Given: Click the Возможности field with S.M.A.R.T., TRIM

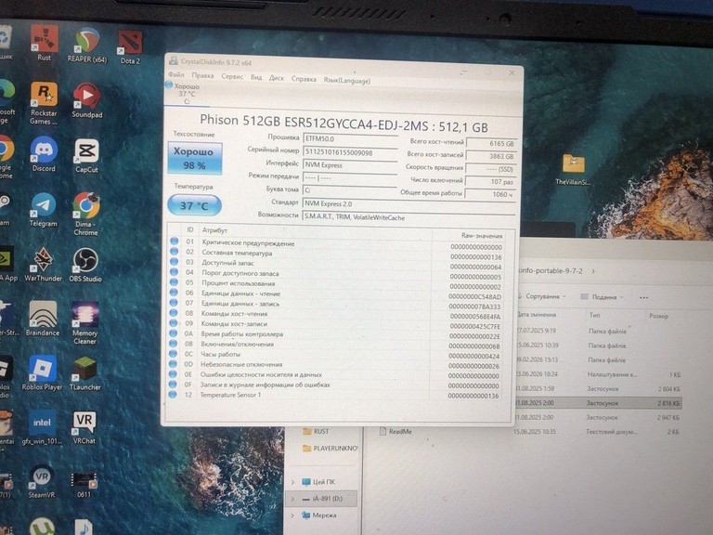Looking at the screenshot, I should (x=408, y=217).
